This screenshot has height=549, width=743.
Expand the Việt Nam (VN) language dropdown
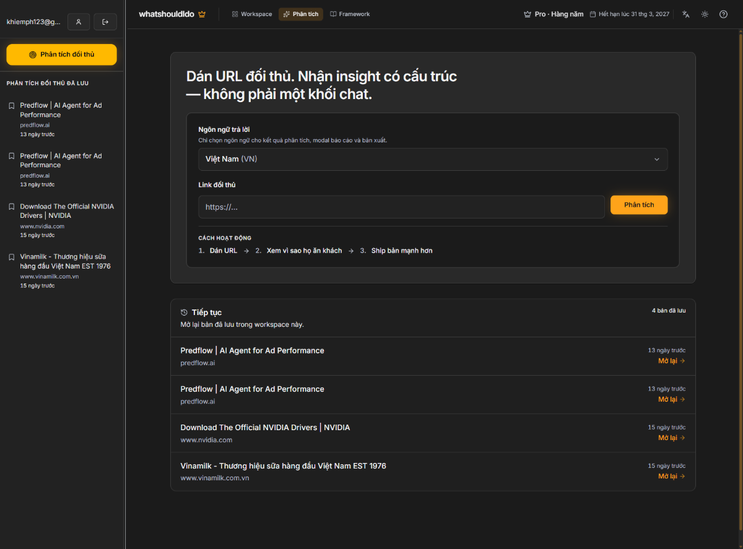(433, 159)
